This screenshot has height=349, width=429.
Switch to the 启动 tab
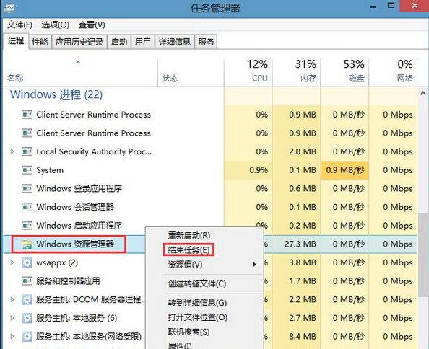[119, 42]
